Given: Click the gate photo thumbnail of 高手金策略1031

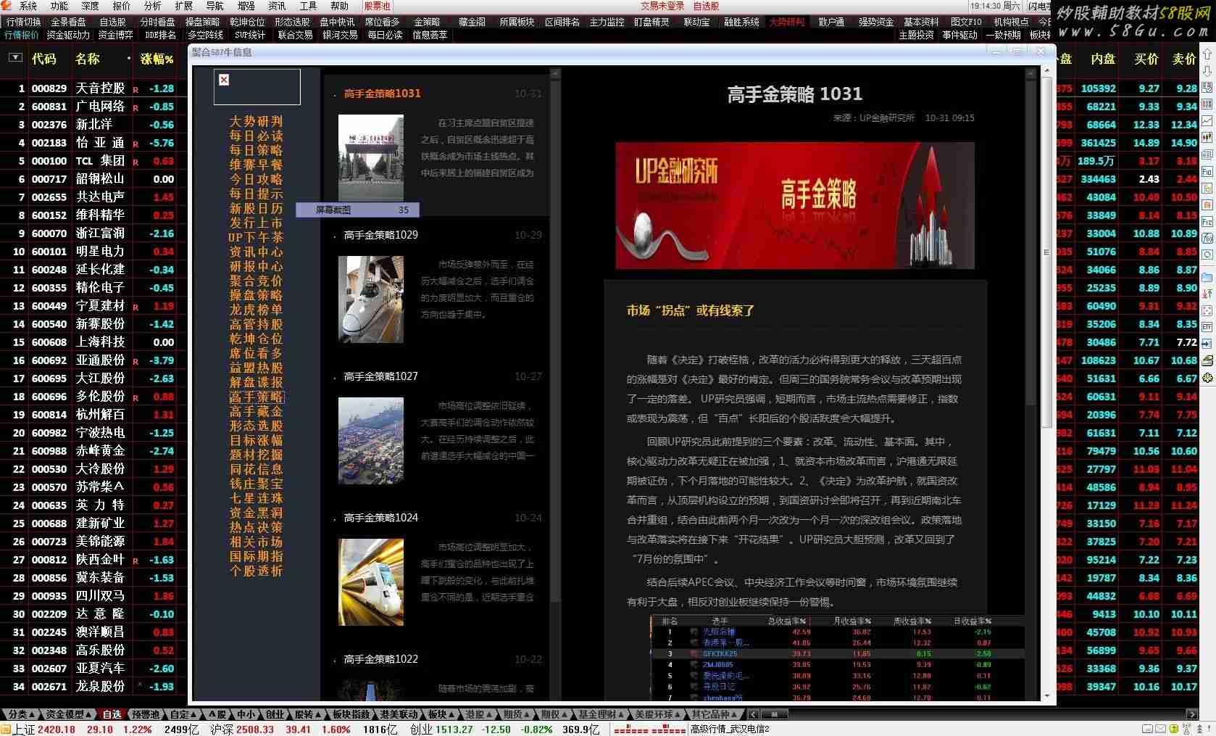Looking at the screenshot, I should 371,158.
